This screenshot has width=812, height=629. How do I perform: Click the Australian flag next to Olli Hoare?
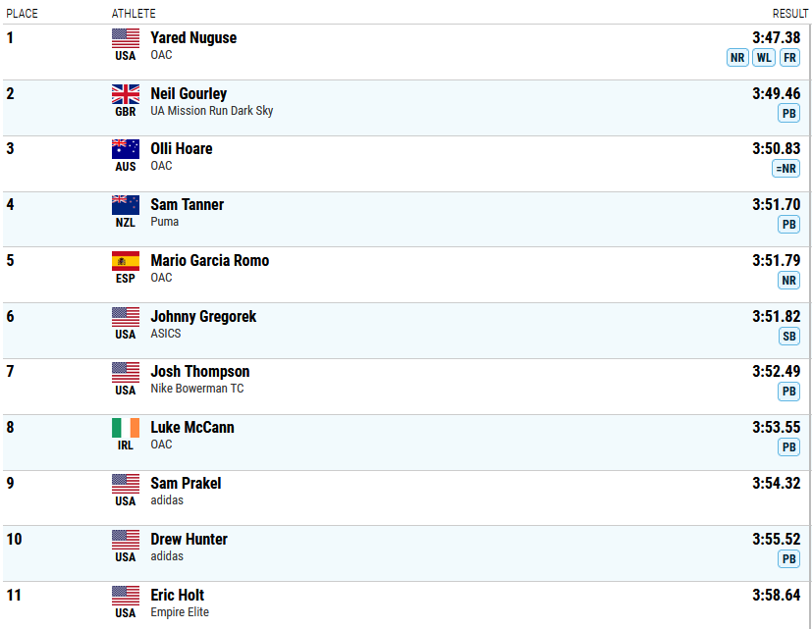click(126, 149)
